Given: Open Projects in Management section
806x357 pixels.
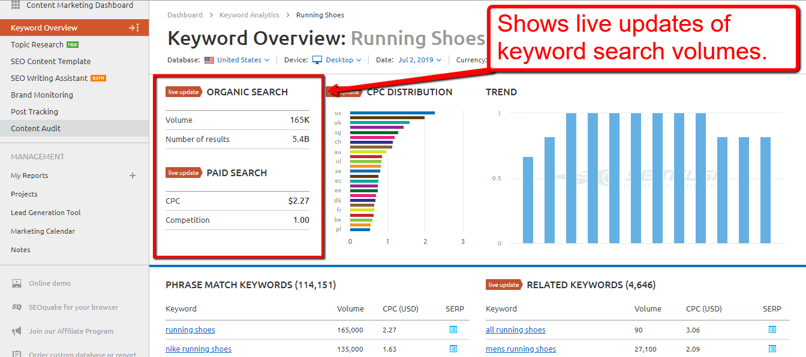Looking at the screenshot, I should (x=24, y=194).
